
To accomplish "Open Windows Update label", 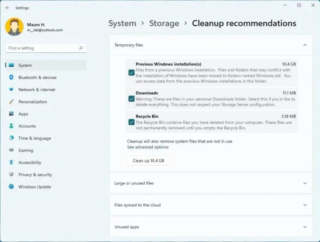I will (x=35, y=187).
